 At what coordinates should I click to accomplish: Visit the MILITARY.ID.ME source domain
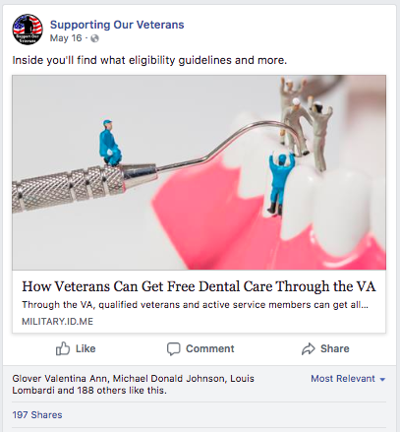point(57,322)
